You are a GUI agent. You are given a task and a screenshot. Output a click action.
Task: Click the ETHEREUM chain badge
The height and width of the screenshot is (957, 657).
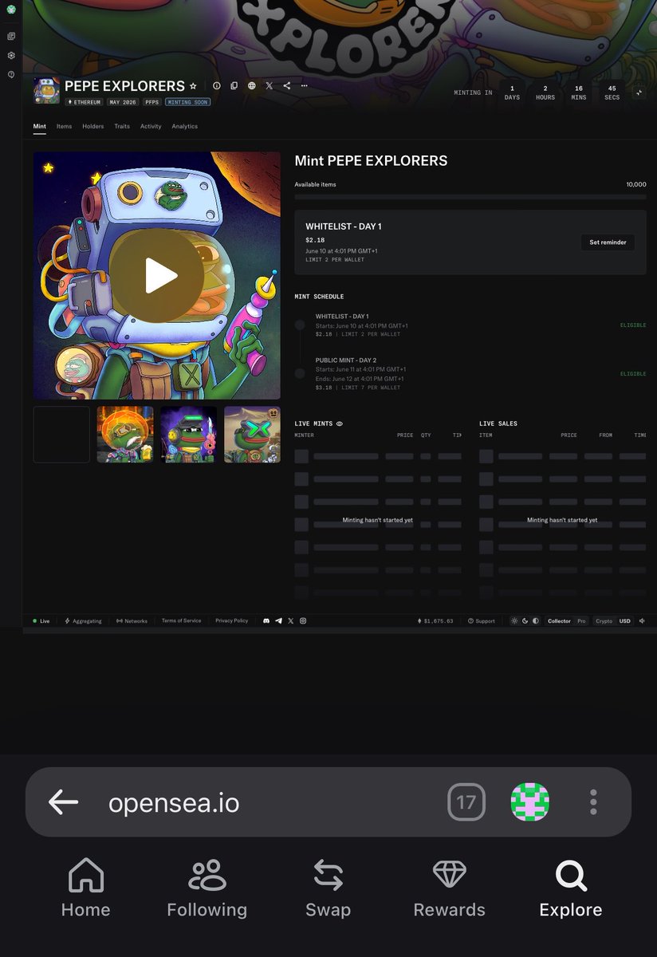click(84, 102)
